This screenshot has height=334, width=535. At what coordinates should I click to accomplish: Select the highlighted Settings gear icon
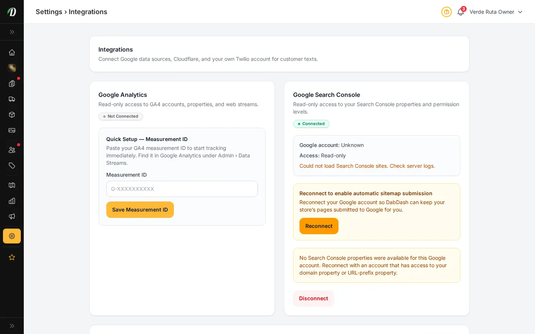tap(12, 236)
